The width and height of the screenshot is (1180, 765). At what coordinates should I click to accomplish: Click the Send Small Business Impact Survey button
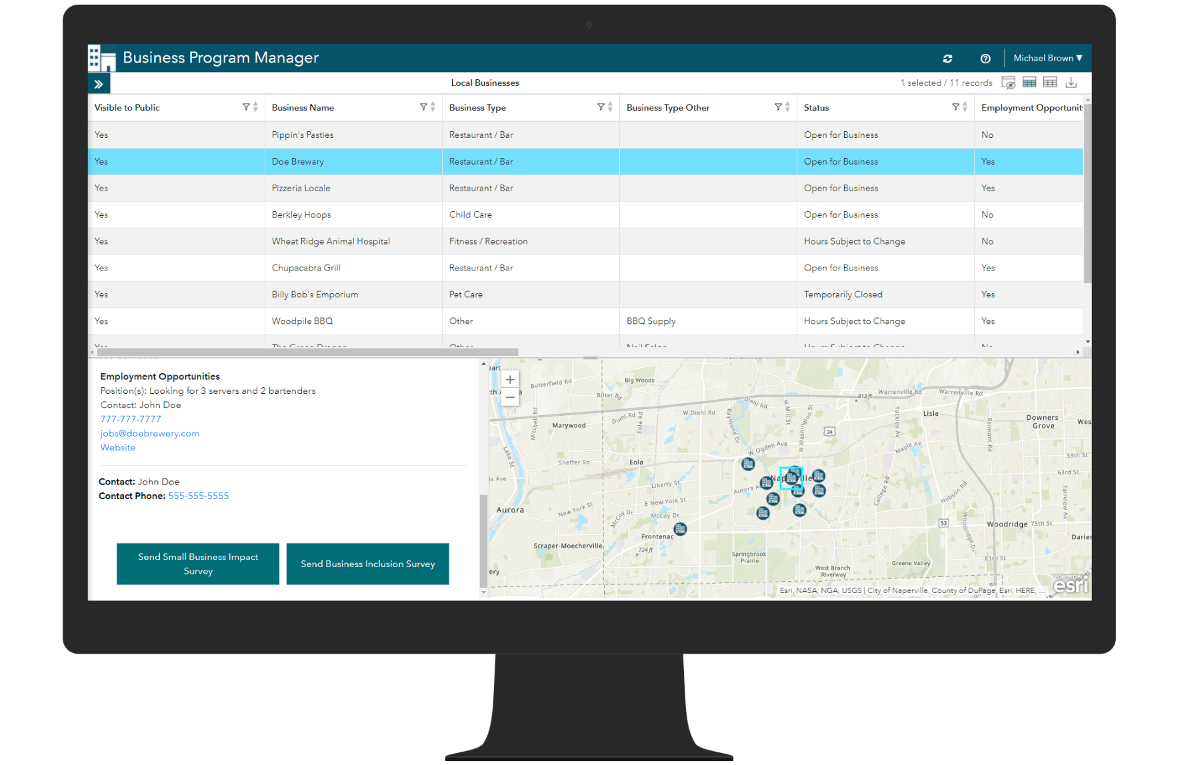pyautogui.click(x=197, y=564)
